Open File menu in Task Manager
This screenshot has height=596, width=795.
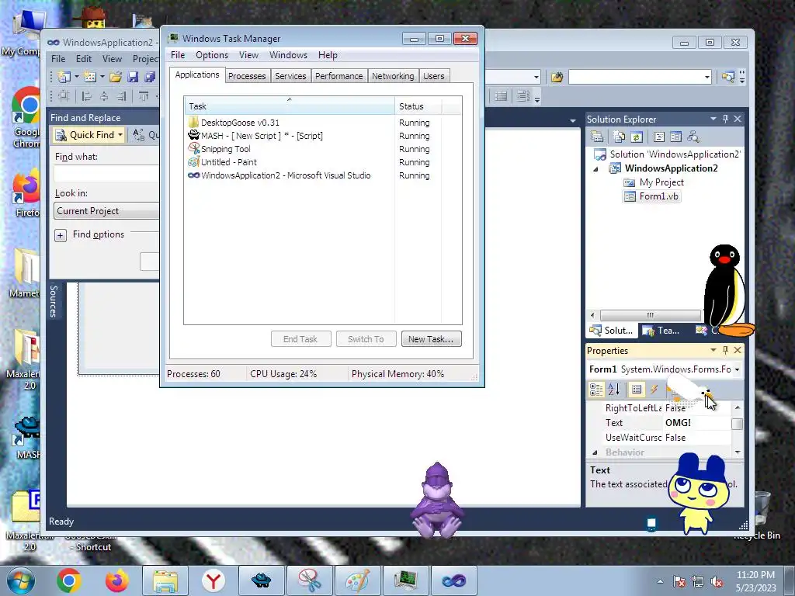click(178, 55)
